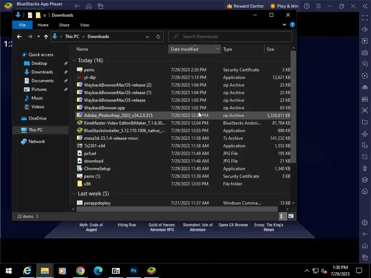This screenshot has width=371, height=278.
Task: Open the BlueStacks help question mark icon
Action: tap(307, 6)
